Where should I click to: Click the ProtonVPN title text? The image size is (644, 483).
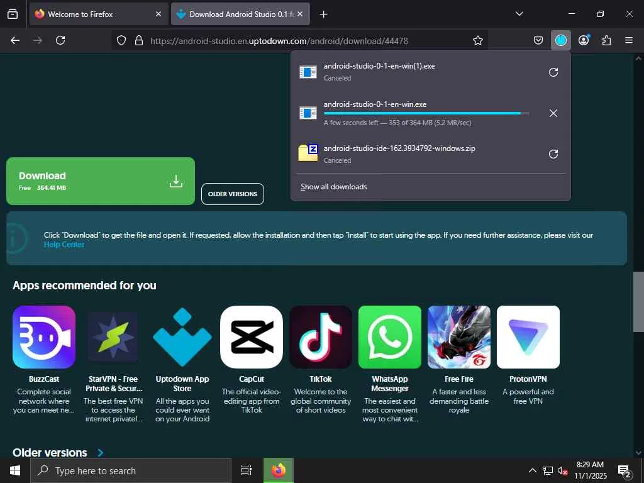point(528,379)
